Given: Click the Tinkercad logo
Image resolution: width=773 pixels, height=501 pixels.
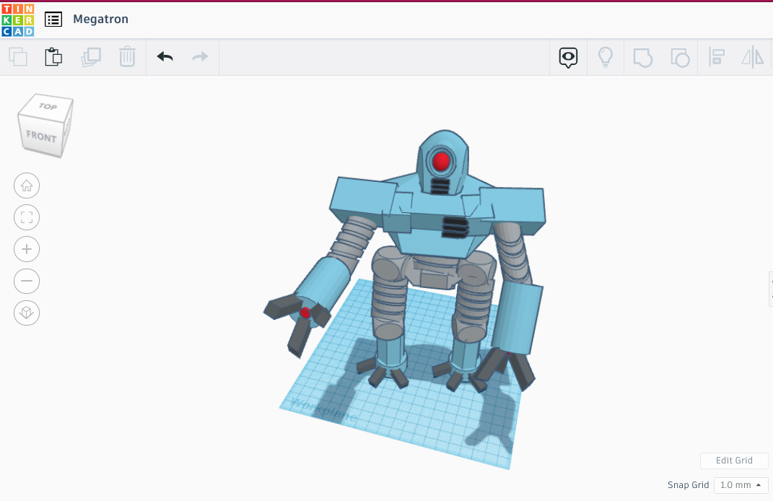Looking at the screenshot, I should tap(18, 19).
